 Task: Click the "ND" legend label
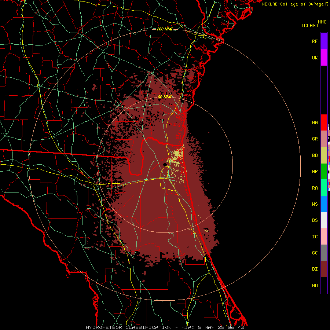coord(315,286)
